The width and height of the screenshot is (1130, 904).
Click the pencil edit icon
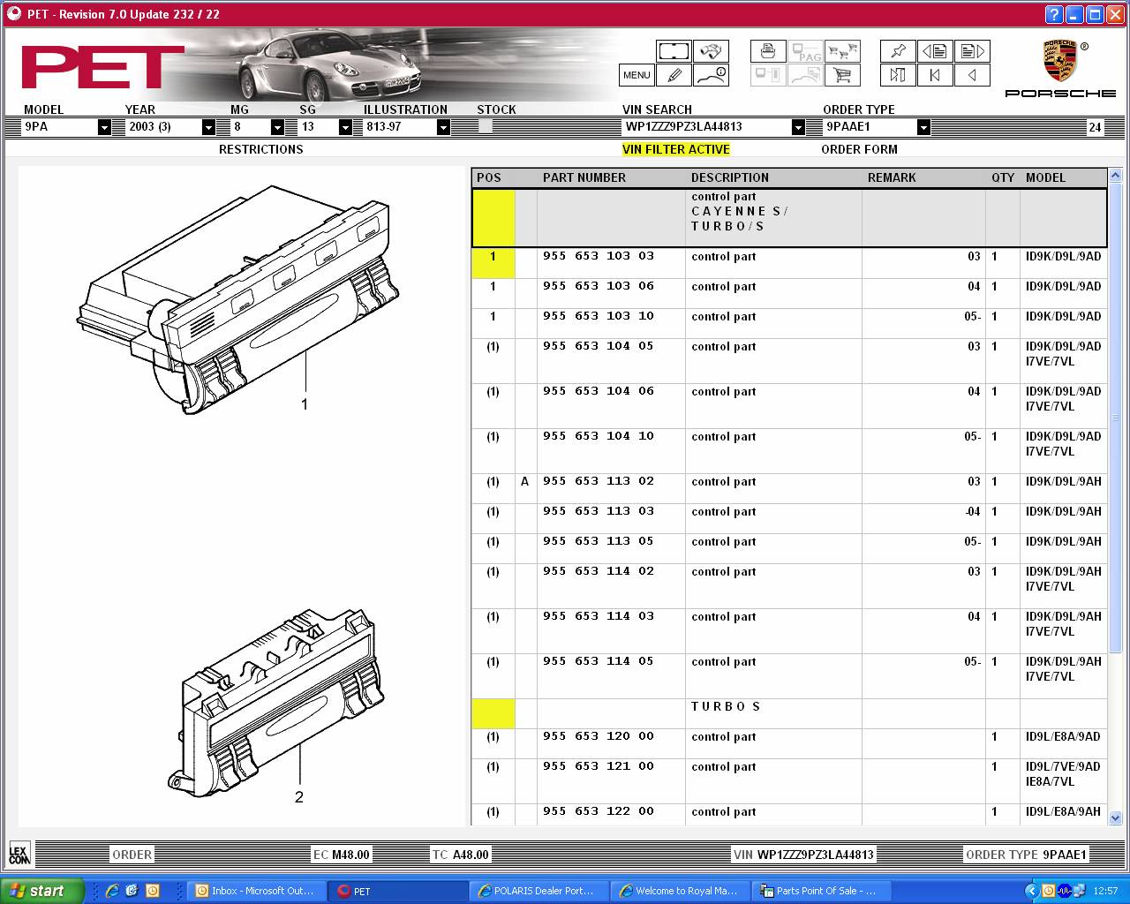674,75
